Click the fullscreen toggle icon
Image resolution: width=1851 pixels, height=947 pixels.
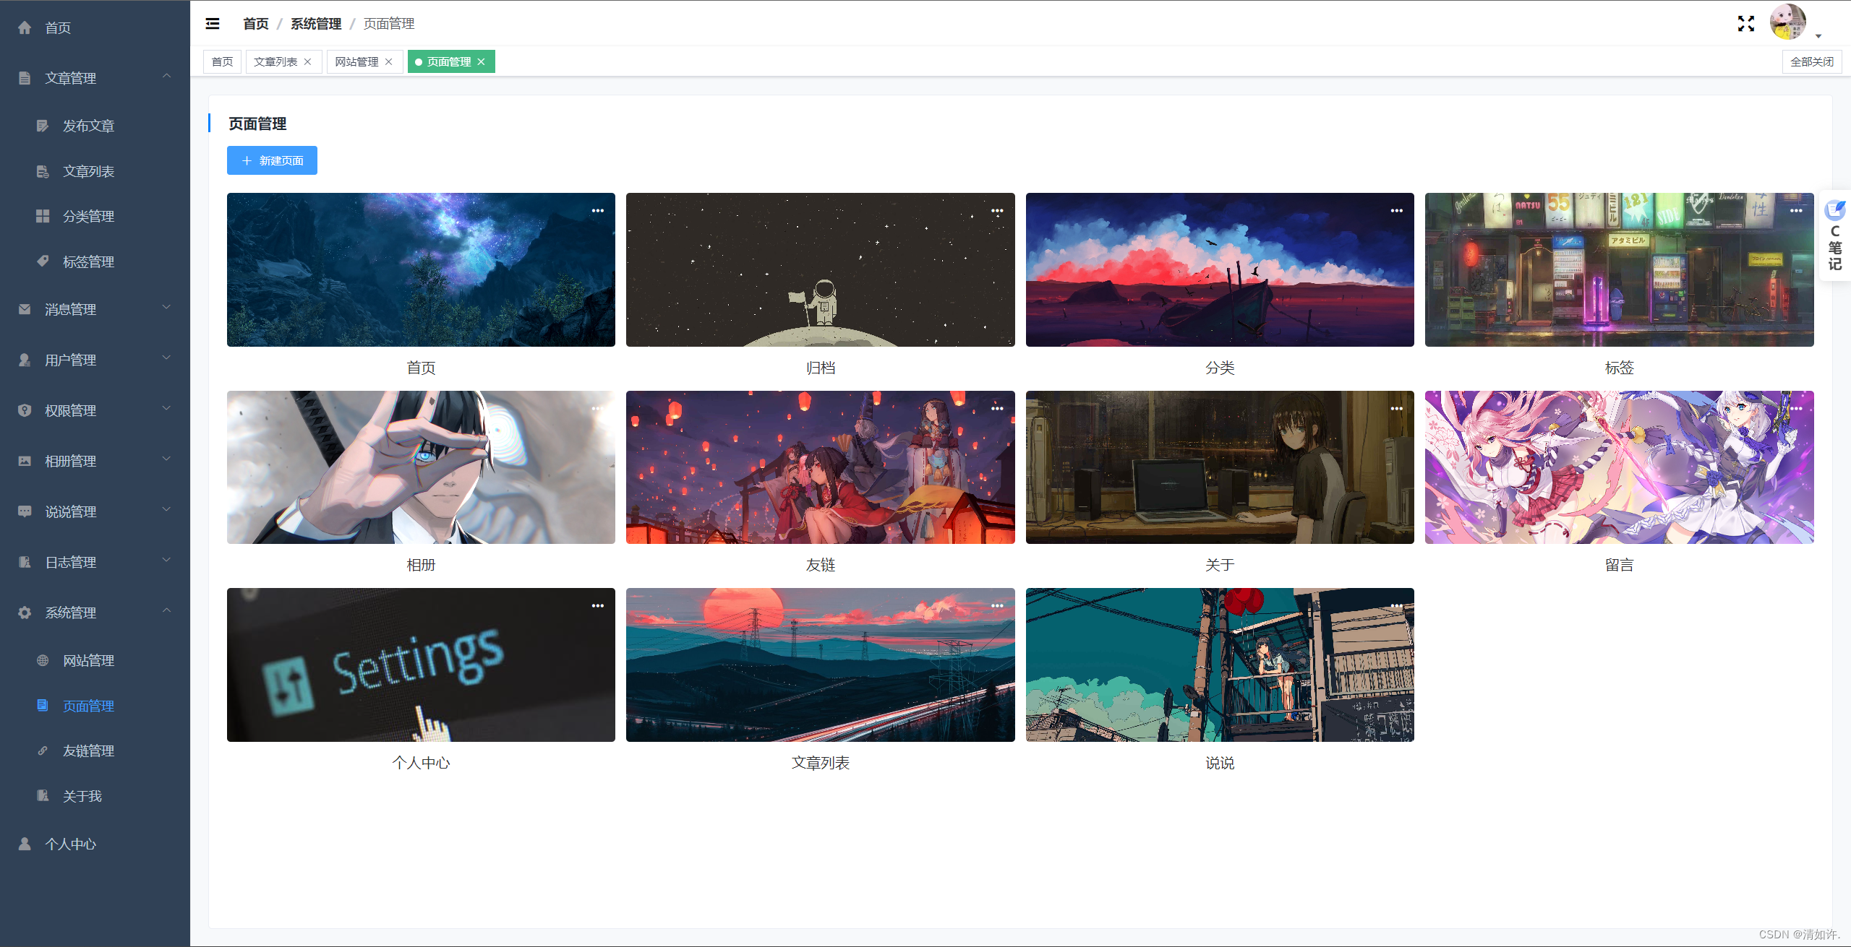pyautogui.click(x=1745, y=24)
